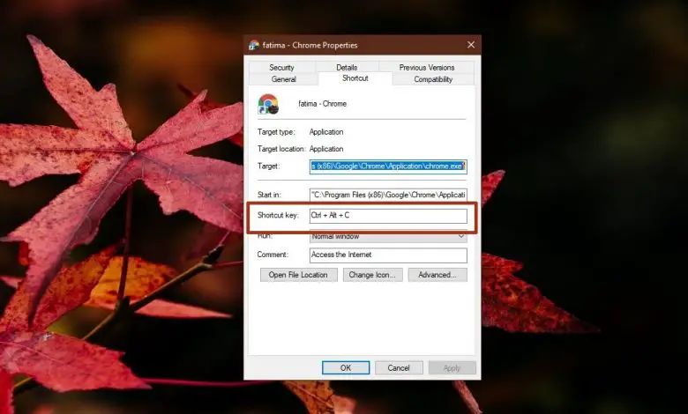Click the Shortcut key label

coord(278,215)
